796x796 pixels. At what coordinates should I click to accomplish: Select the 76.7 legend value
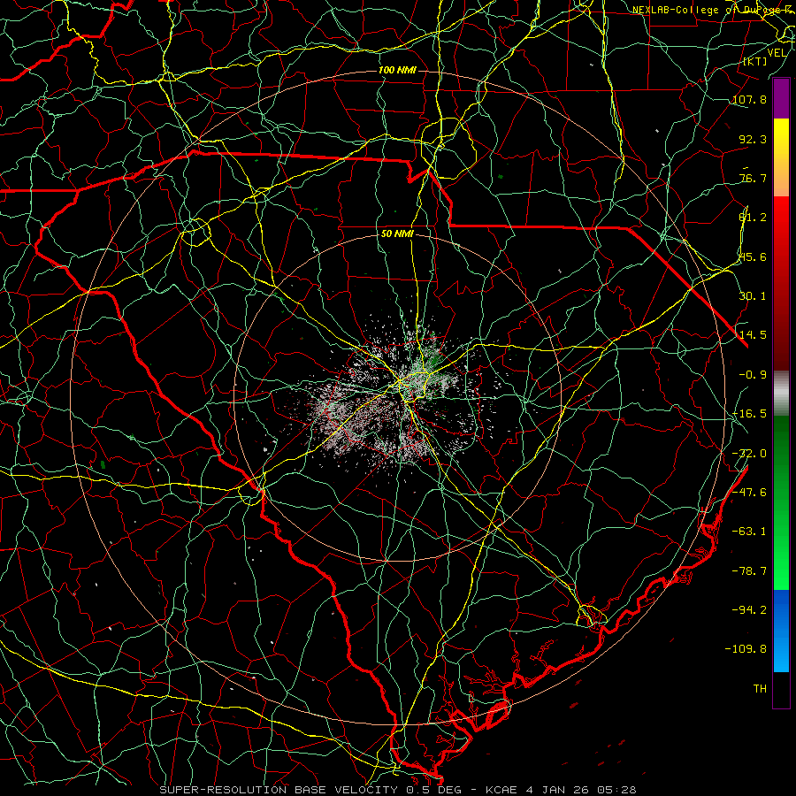tap(753, 178)
